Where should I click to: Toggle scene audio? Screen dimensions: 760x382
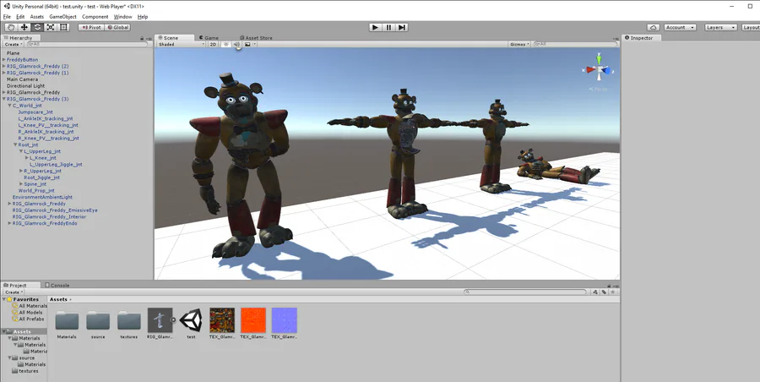pyautogui.click(x=236, y=44)
